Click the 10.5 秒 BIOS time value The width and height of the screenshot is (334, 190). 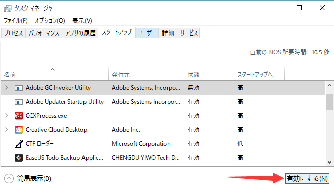(320, 52)
